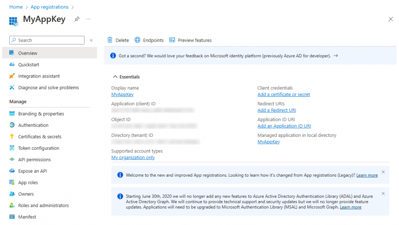The width and height of the screenshot is (399, 225).
Task: Open the feedback arrow in the info banner
Action: (336, 56)
